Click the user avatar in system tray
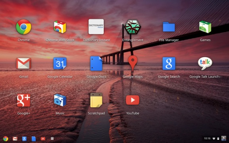Image resolution: width=229 pixels, height=143 pixels. coord(223,138)
